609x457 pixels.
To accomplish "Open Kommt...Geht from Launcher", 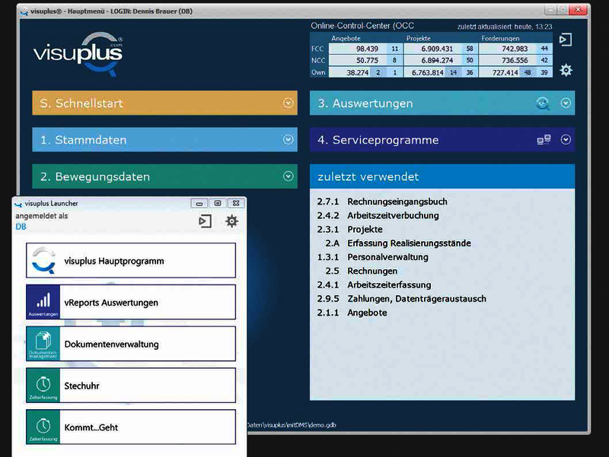I will 131,427.
